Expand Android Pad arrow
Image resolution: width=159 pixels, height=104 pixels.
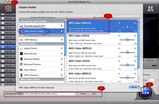pos(62,54)
